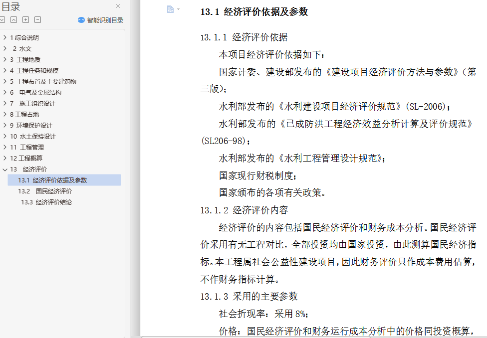
Task: Click the 智能识别目录 robot icon
Action: pos(81,20)
